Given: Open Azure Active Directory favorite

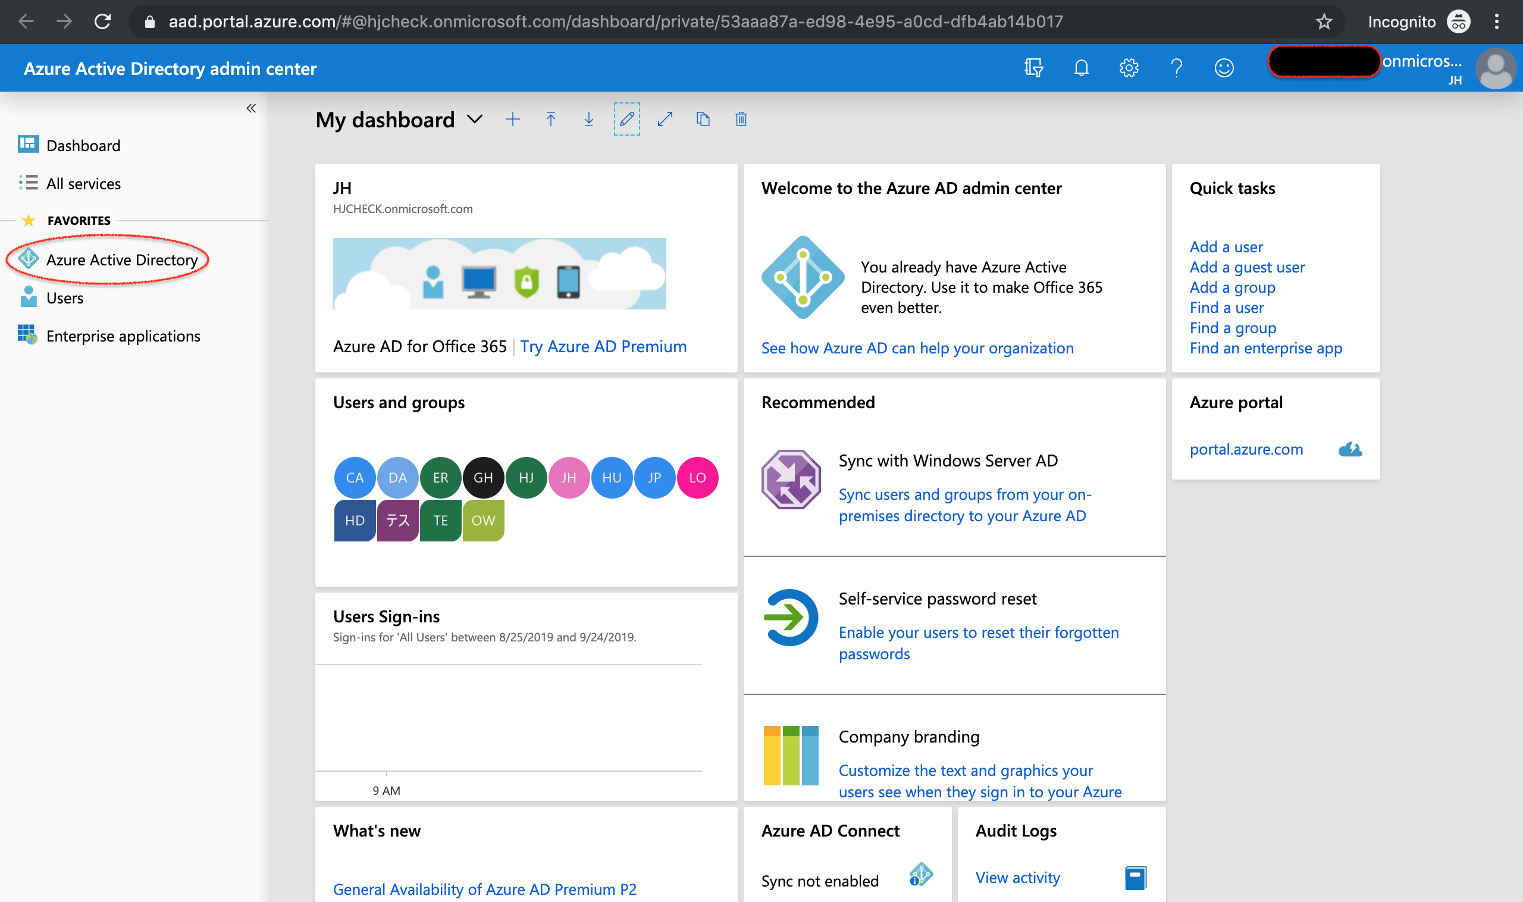Looking at the screenshot, I should 121,259.
